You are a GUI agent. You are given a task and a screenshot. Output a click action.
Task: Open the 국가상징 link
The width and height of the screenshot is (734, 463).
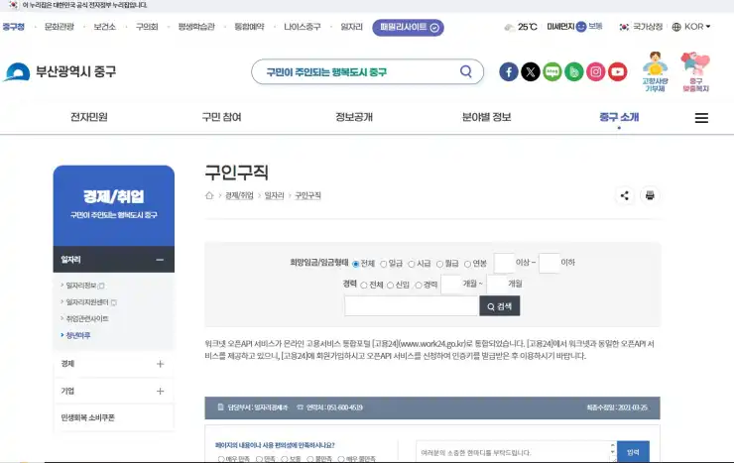[641, 27]
